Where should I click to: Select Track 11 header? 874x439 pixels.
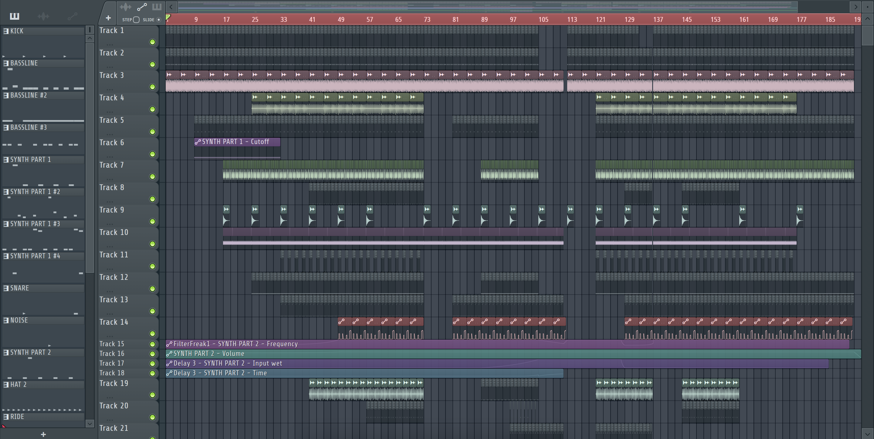point(128,261)
